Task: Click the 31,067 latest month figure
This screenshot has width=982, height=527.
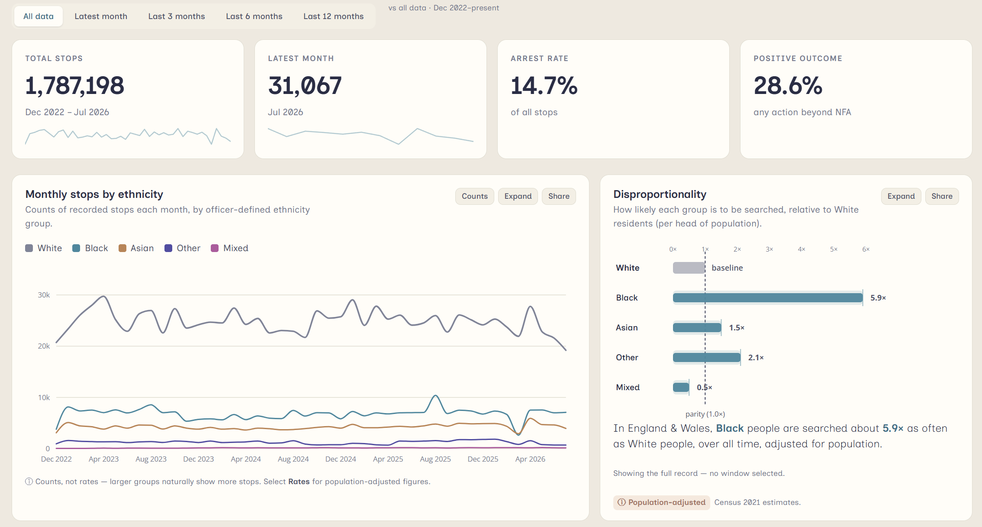Action: point(305,85)
